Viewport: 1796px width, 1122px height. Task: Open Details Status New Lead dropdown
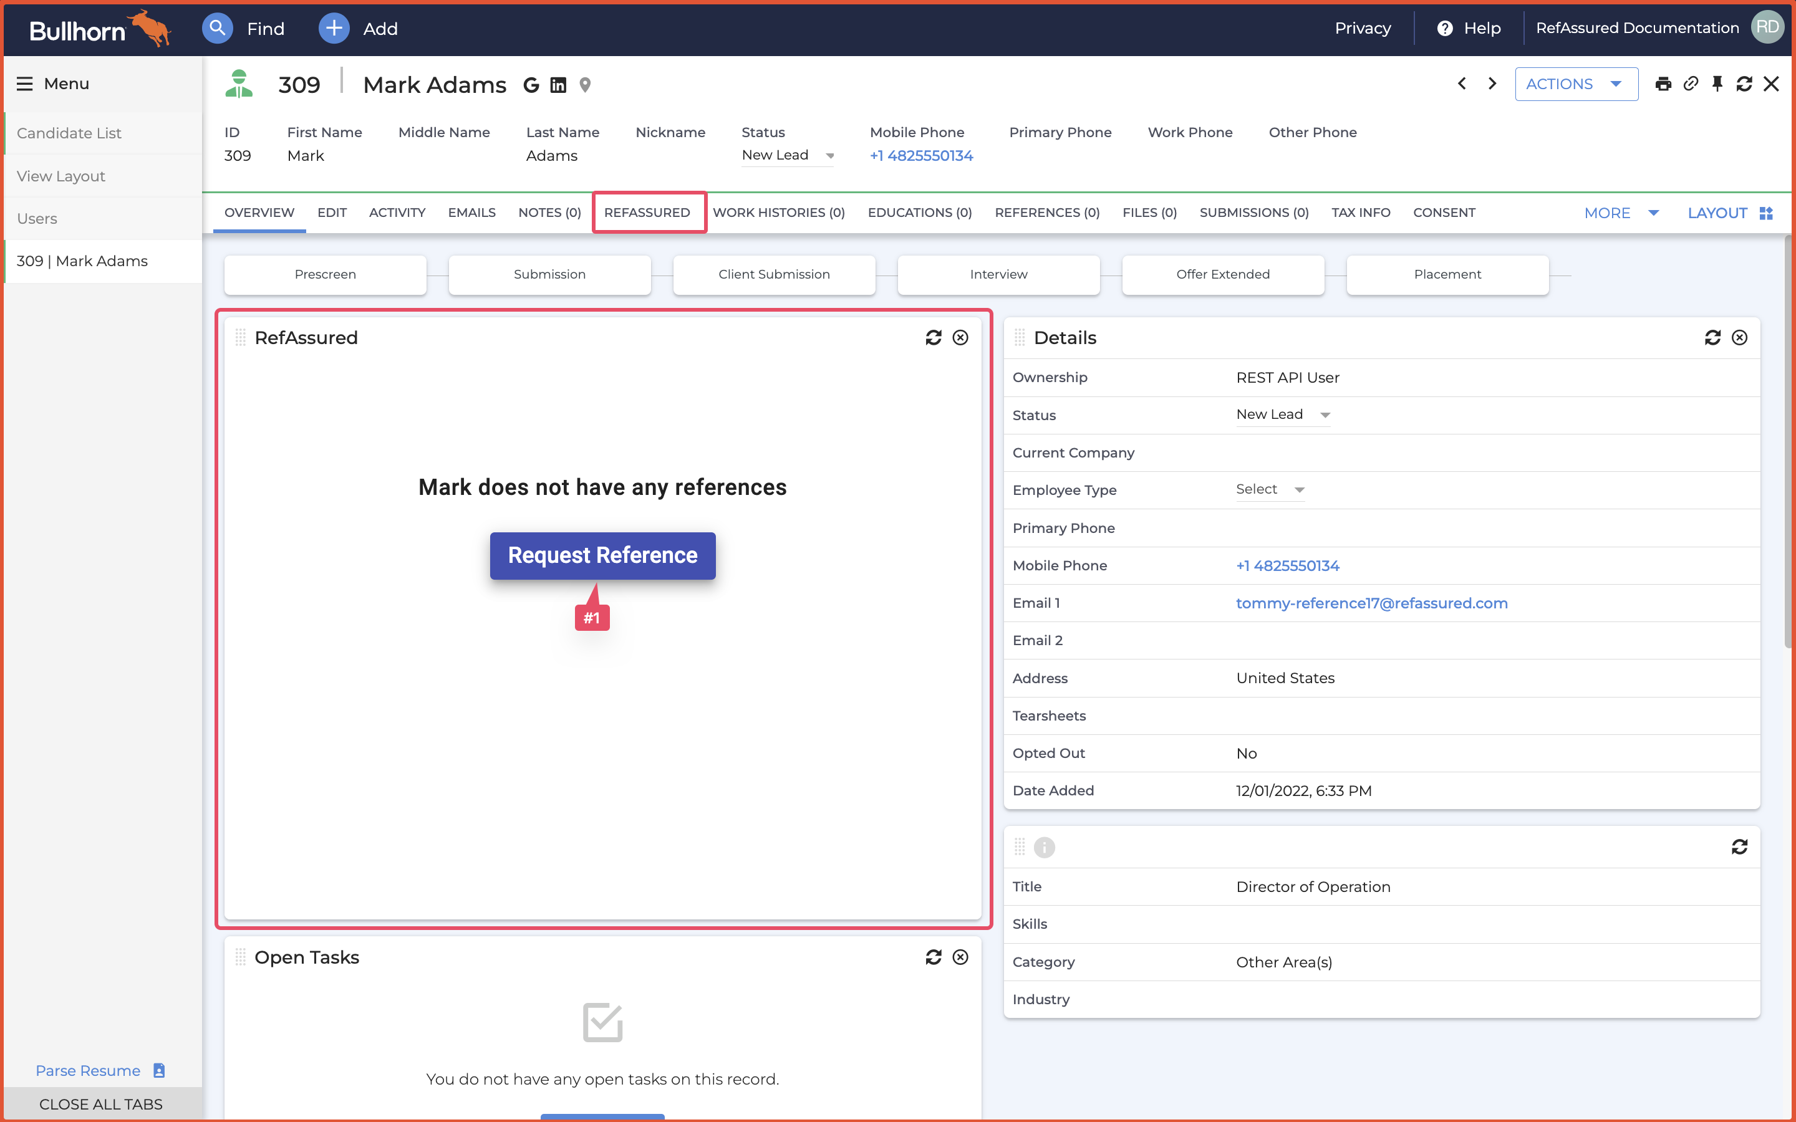click(1283, 415)
